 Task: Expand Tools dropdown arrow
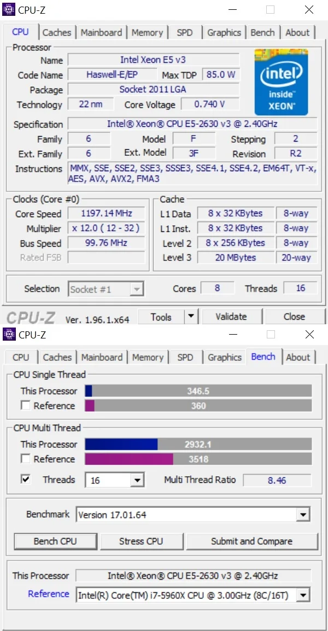[x=191, y=317]
